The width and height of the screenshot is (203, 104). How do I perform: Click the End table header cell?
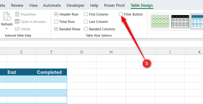(21, 72)
